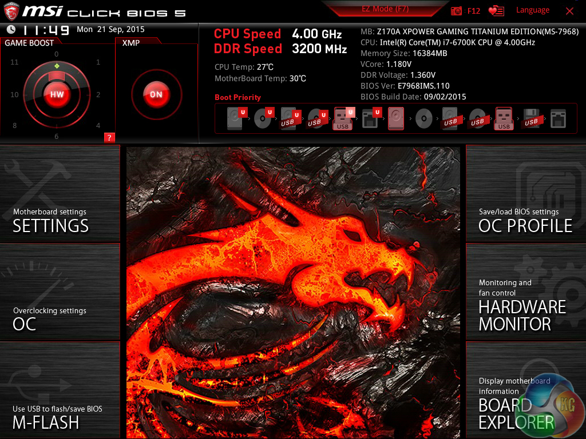Select the UEFI hard disk boot device icon

tap(237, 119)
